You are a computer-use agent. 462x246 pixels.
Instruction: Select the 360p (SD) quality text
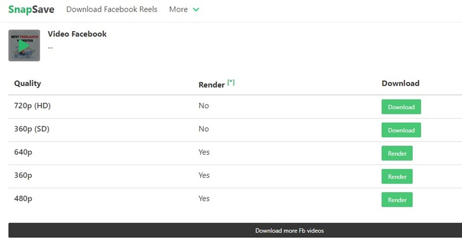(32, 129)
